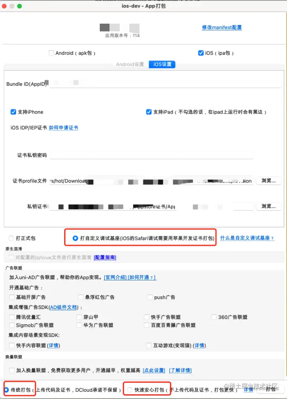Check the 互动游戏(变现猫) option
The height and width of the screenshot is (399, 287).
point(149,345)
